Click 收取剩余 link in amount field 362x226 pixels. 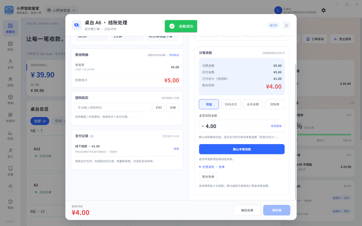[x=276, y=126]
